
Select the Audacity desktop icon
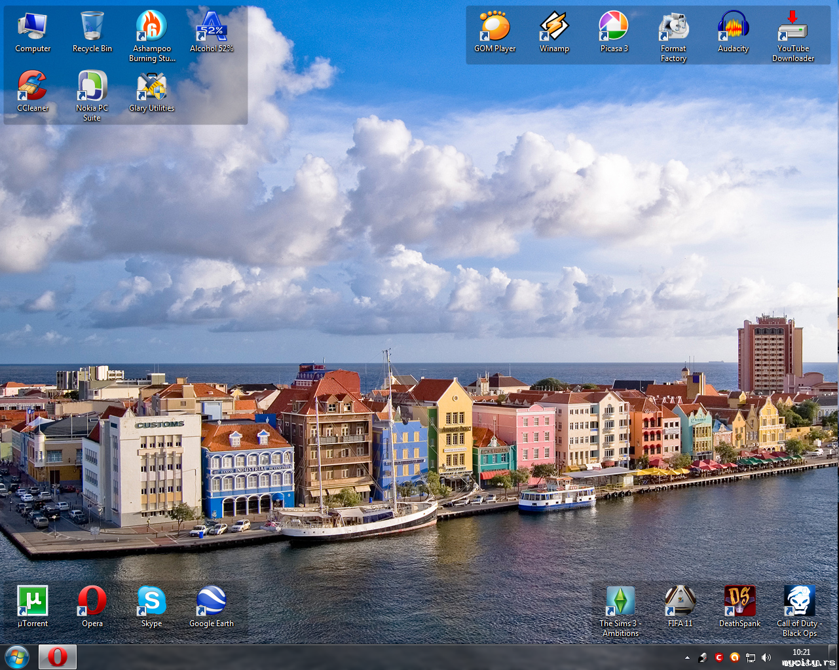click(733, 28)
